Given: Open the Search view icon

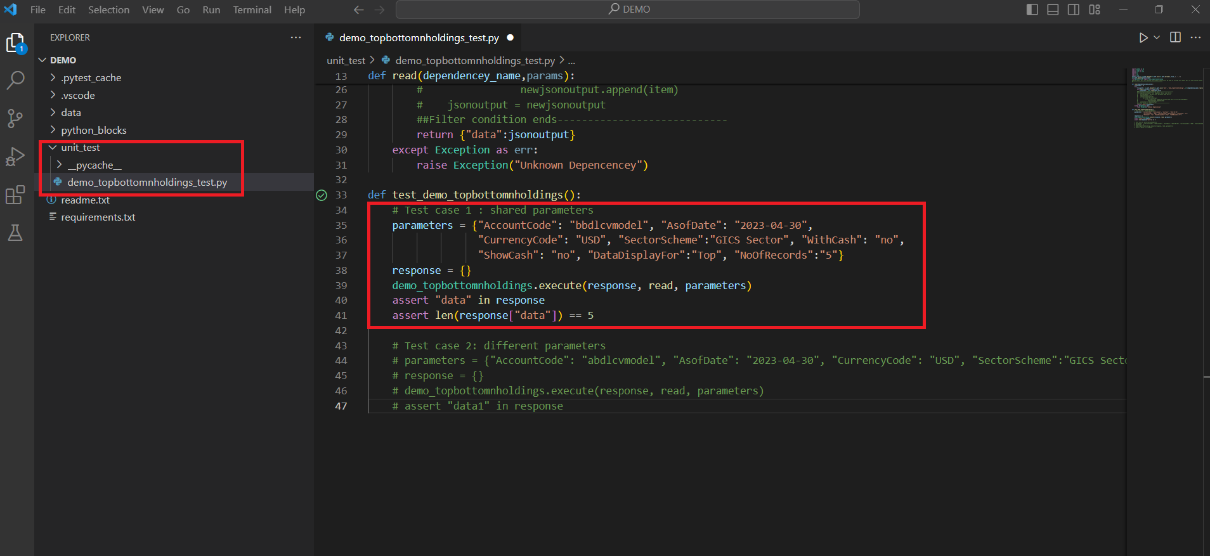Looking at the screenshot, I should tap(15, 80).
